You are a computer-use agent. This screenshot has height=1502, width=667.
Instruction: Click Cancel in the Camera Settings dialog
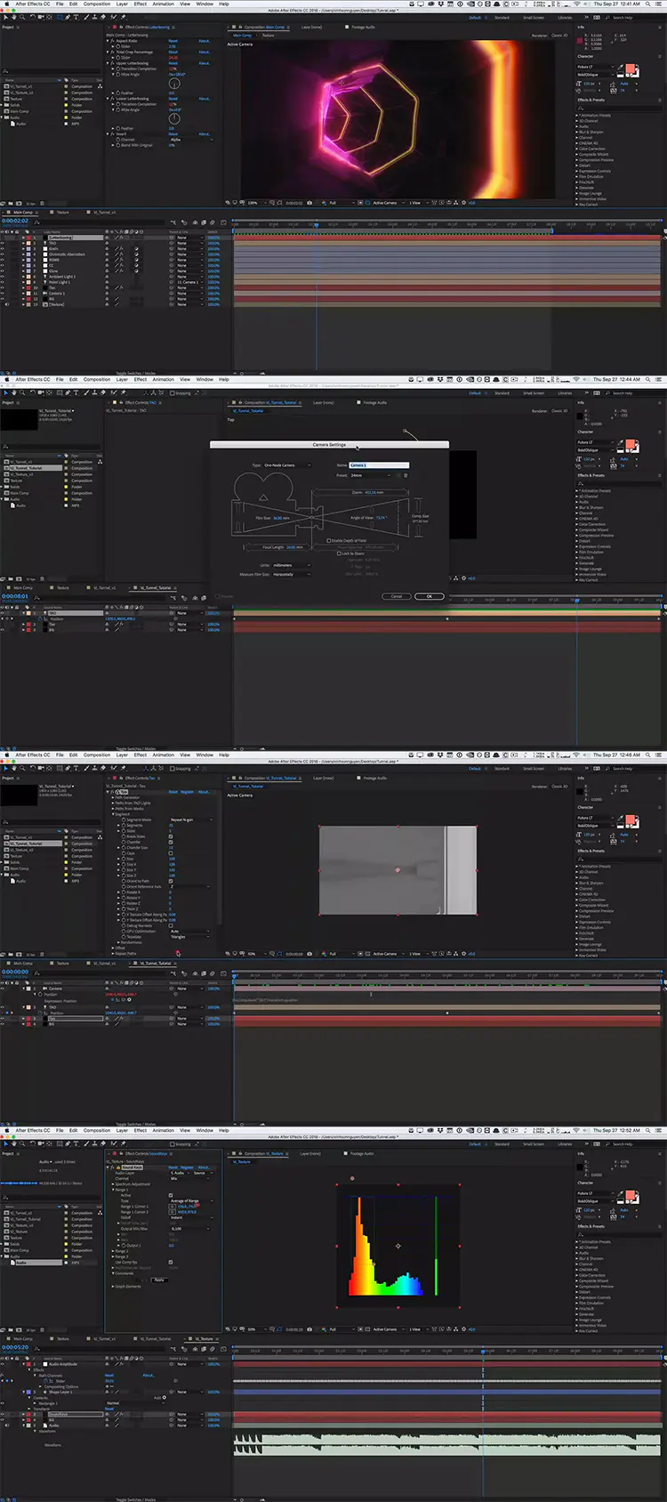pos(397,596)
